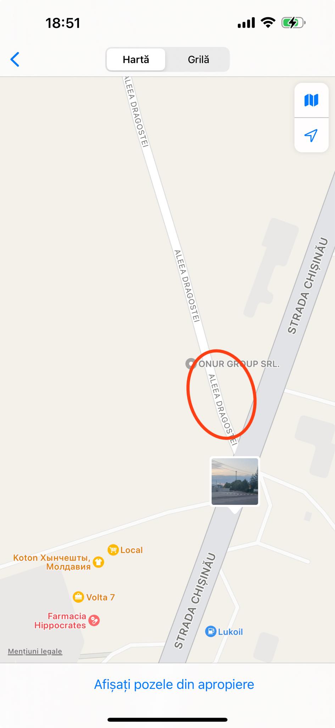
Task: Open the Mențiuni legale link
Action: coord(35,651)
